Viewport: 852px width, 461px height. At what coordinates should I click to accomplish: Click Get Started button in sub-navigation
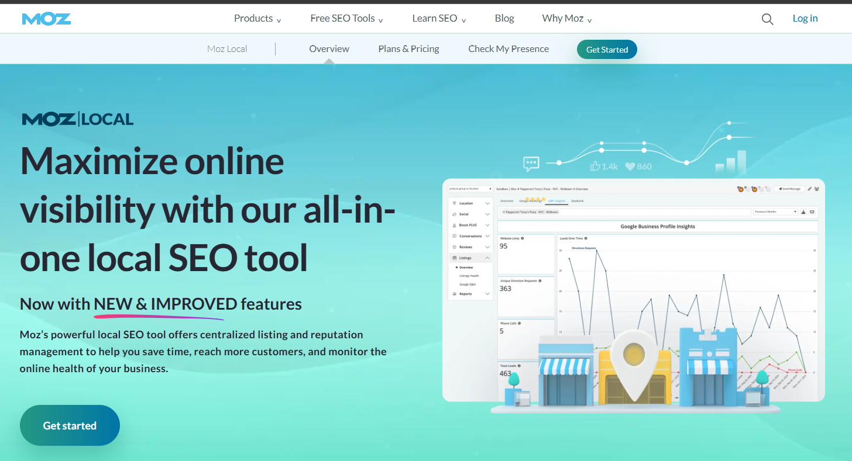coord(607,50)
